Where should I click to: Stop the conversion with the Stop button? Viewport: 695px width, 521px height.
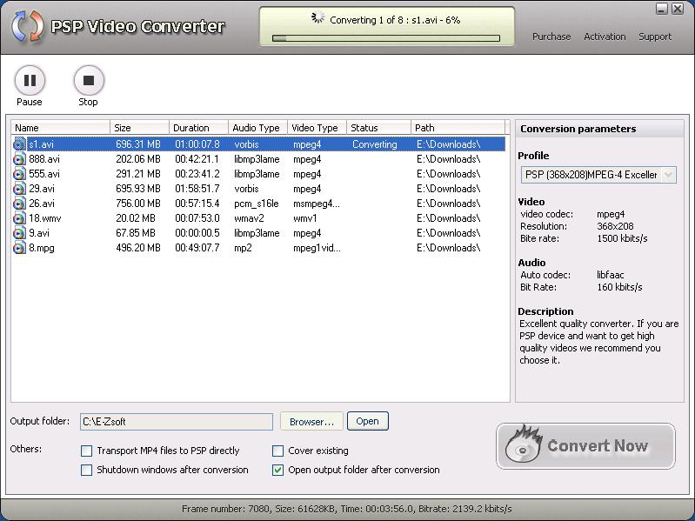click(89, 80)
